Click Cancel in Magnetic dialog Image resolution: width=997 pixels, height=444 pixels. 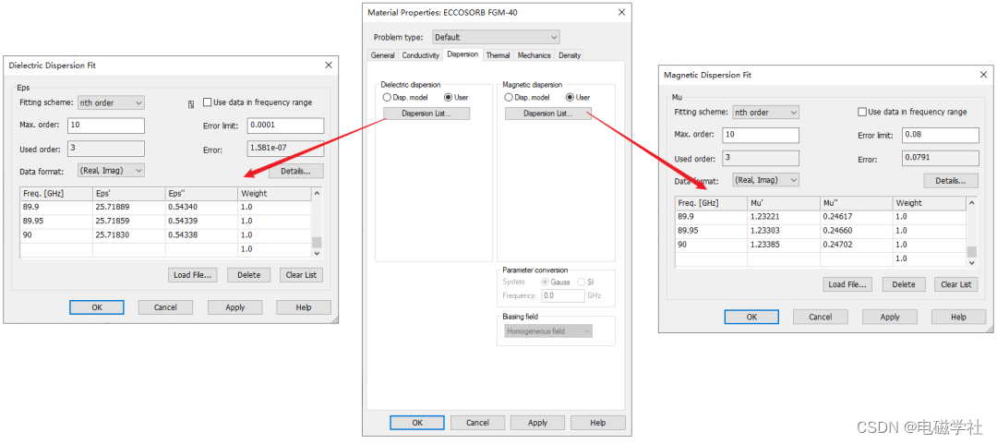821,317
